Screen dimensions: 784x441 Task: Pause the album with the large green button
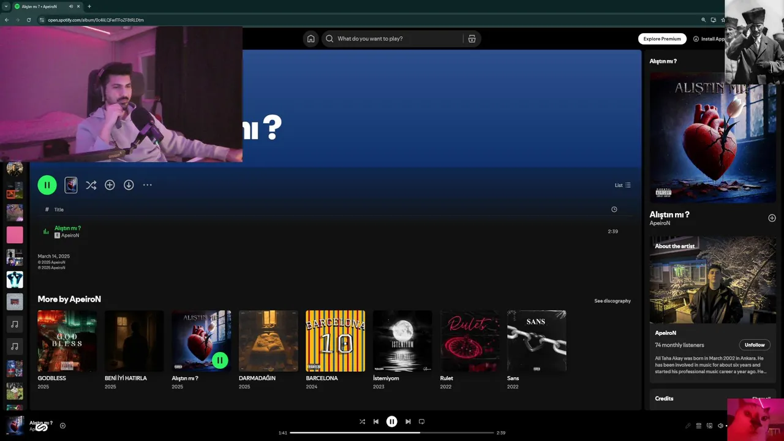pyautogui.click(x=47, y=185)
